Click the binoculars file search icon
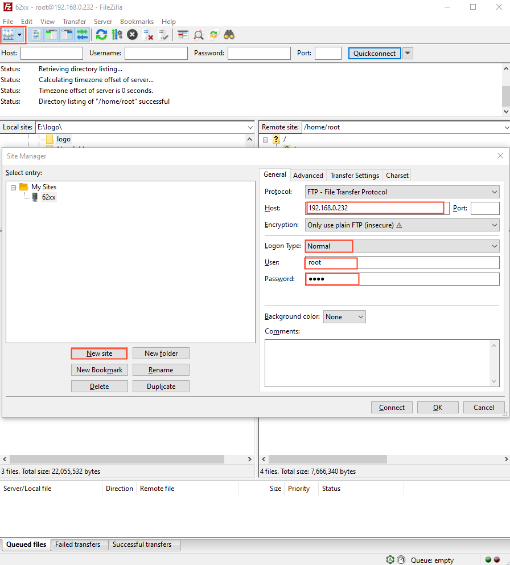 [x=229, y=35]
